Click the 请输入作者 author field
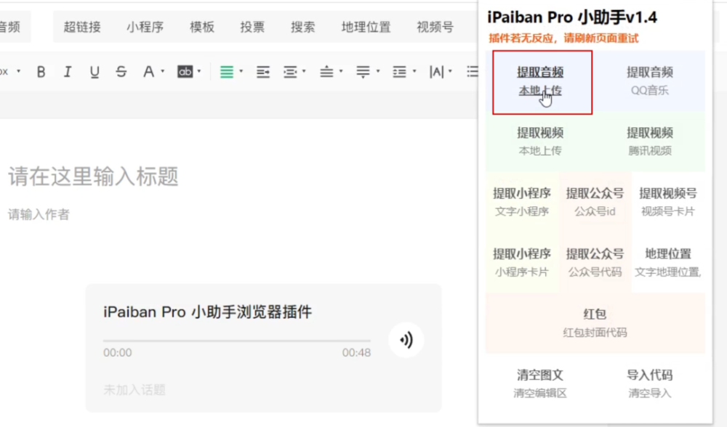The height and width of the screenshot is (427, 727). pos(39,214)
